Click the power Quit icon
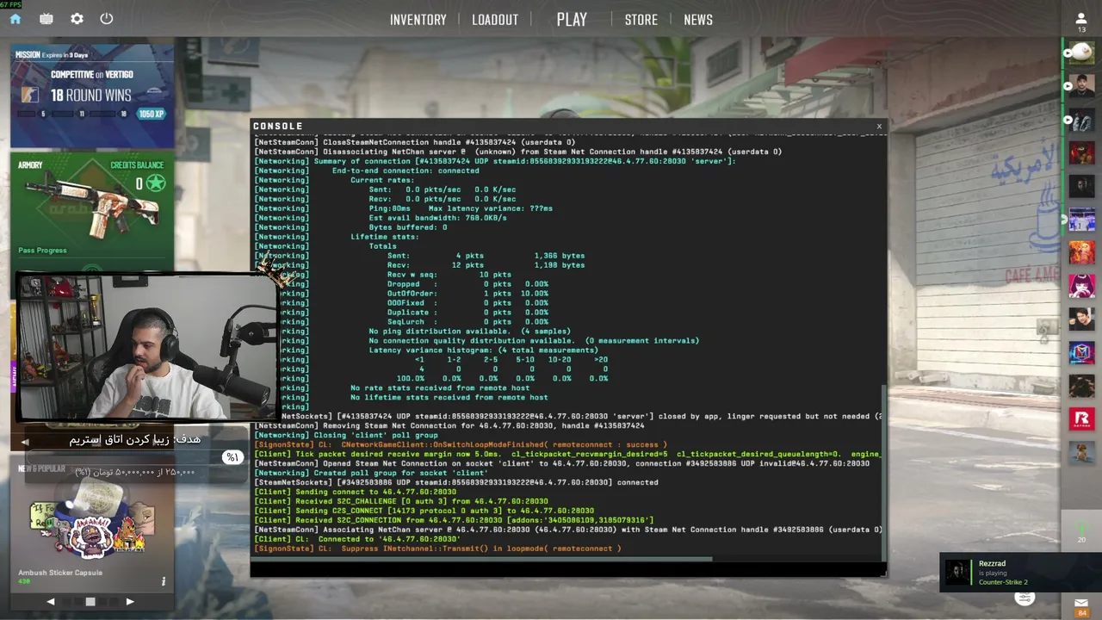This screenshot has height=620, width=1102. [x=107, y=19]
